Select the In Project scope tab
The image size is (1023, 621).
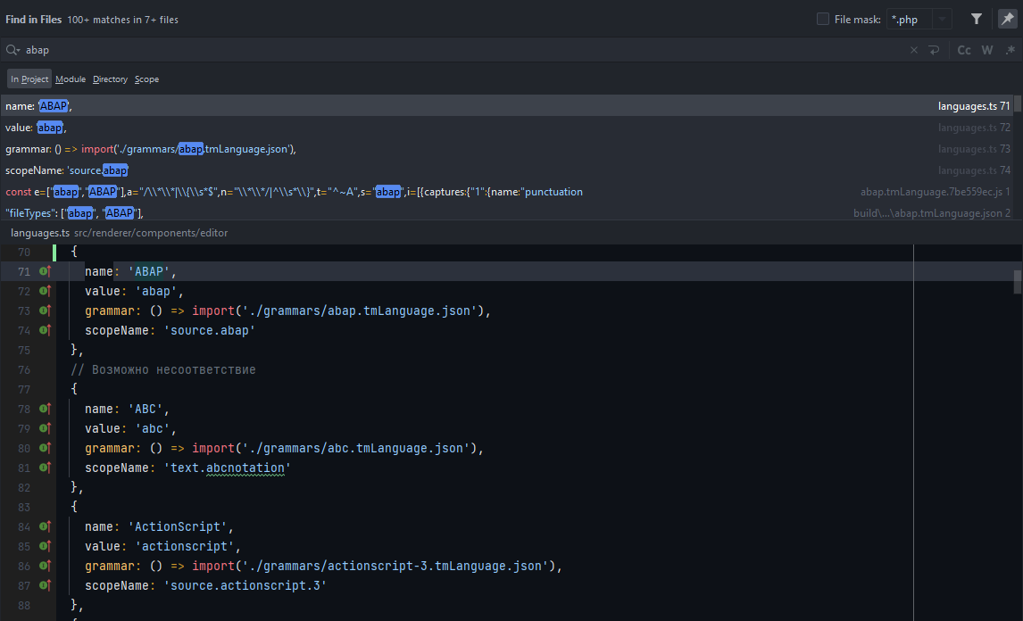coord(29,79)
